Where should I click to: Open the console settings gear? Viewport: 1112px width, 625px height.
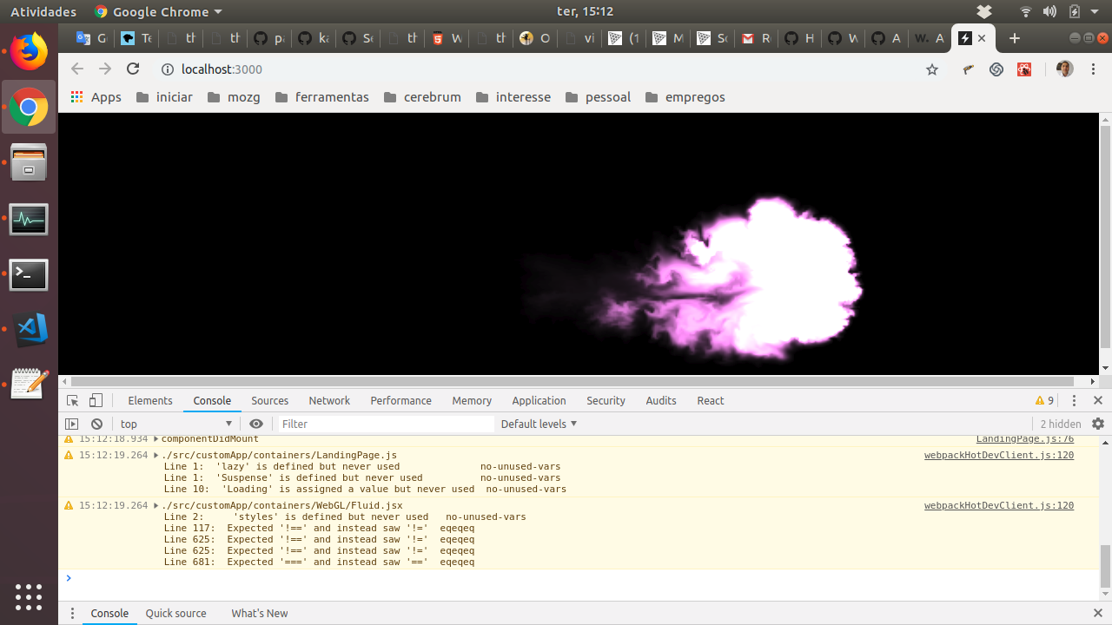click(x=1098, y=424)
